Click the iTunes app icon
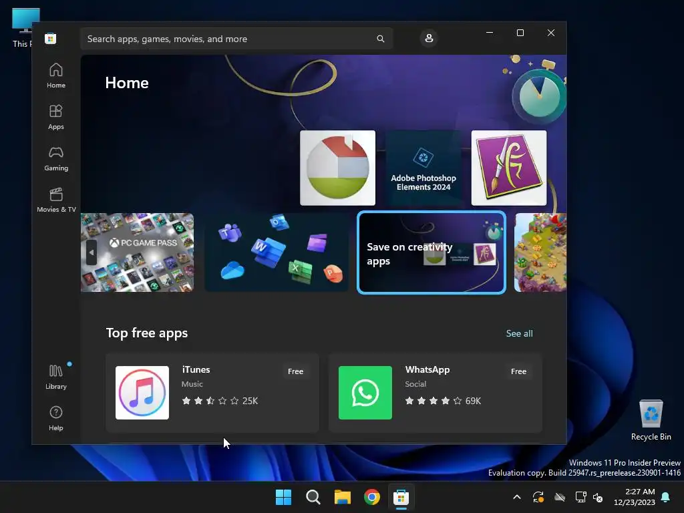The height and width of the screenshot is (513, 684). point(142,393)
